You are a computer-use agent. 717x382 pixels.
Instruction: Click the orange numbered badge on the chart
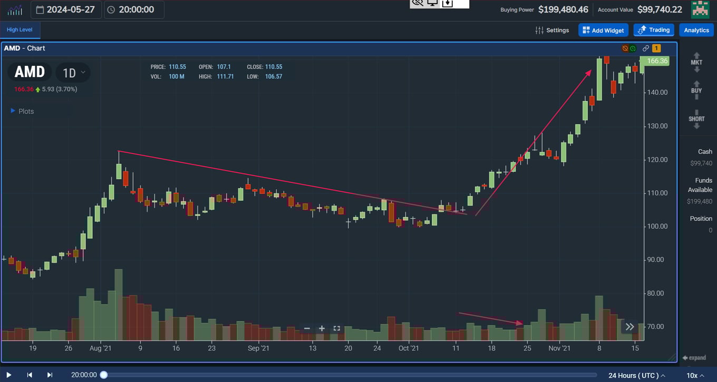coord(655,48)
